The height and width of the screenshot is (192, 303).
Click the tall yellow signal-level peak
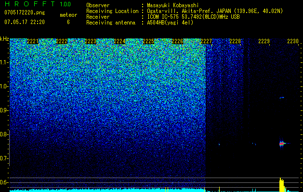[x=282, y=185]
